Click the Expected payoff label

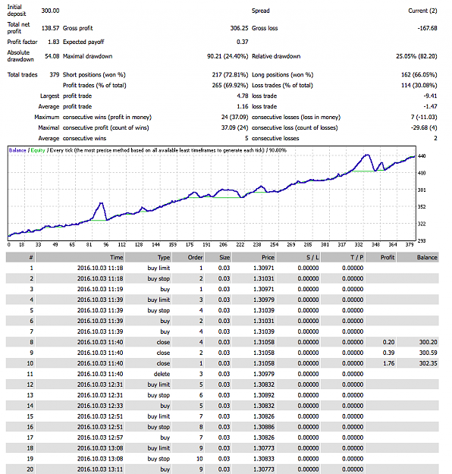coord(83,42)
